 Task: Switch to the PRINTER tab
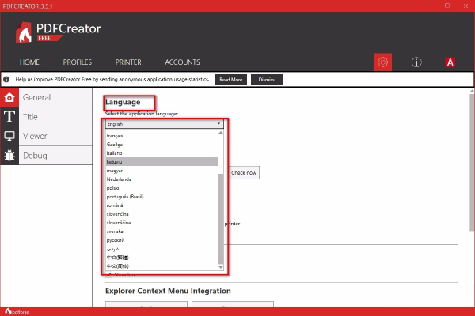coord(128,62)
